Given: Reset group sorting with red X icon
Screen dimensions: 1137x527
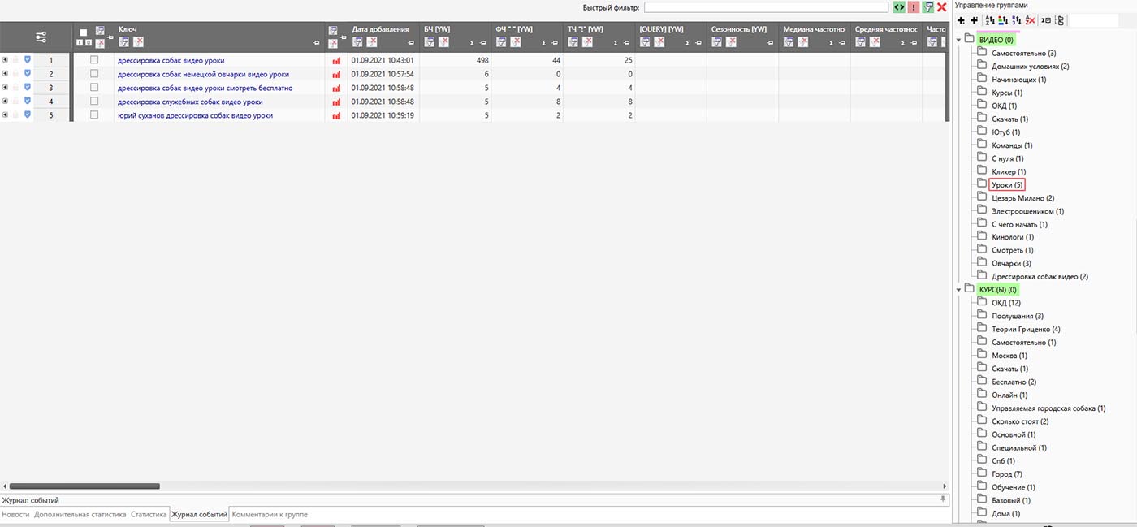Looking at the screenshot, I should [x=1031, y=20].
